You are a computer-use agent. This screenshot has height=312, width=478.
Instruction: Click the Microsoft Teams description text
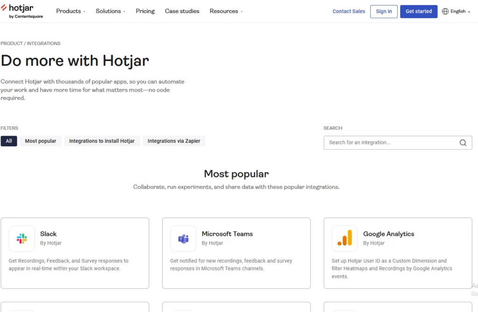(x=231, y=264)
